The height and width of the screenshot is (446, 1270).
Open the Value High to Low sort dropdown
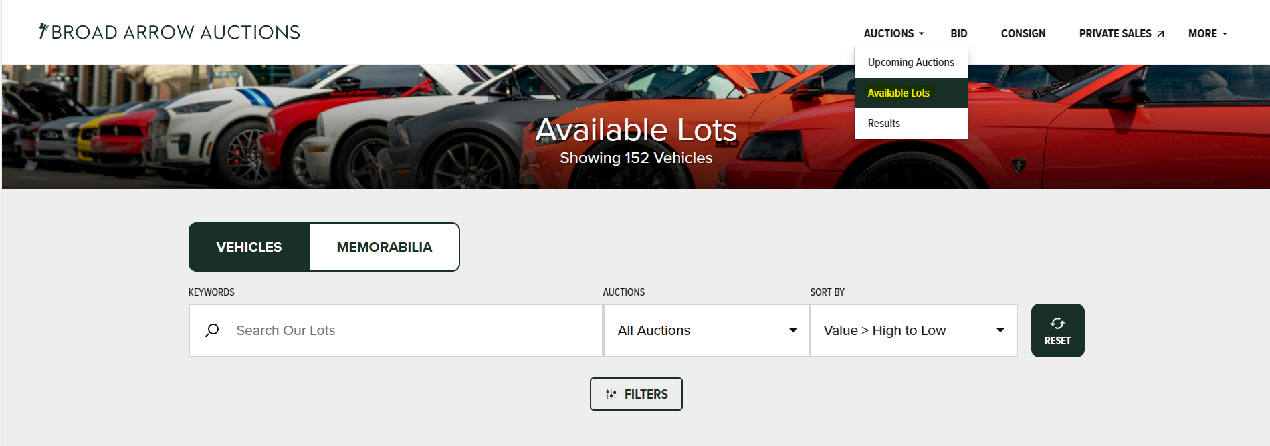coord(914,330)
